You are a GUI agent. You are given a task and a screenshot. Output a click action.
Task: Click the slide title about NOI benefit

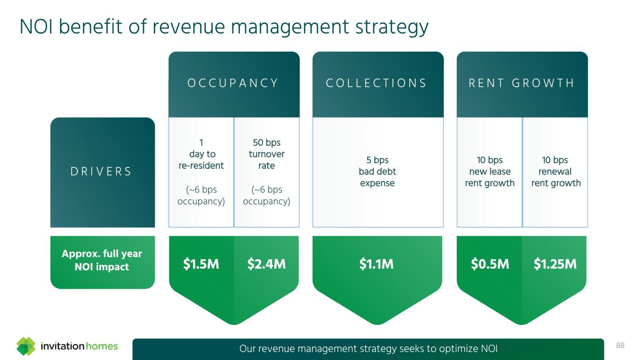click(224, 27)
